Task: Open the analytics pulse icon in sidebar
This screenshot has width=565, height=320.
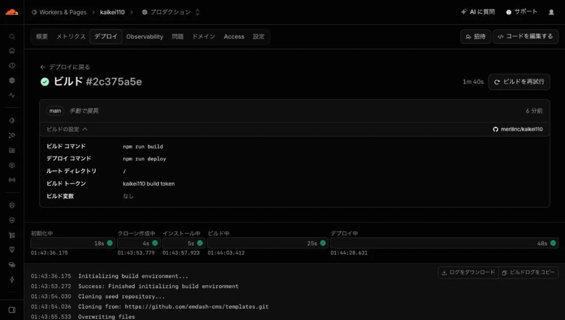Action: point(12,95)
